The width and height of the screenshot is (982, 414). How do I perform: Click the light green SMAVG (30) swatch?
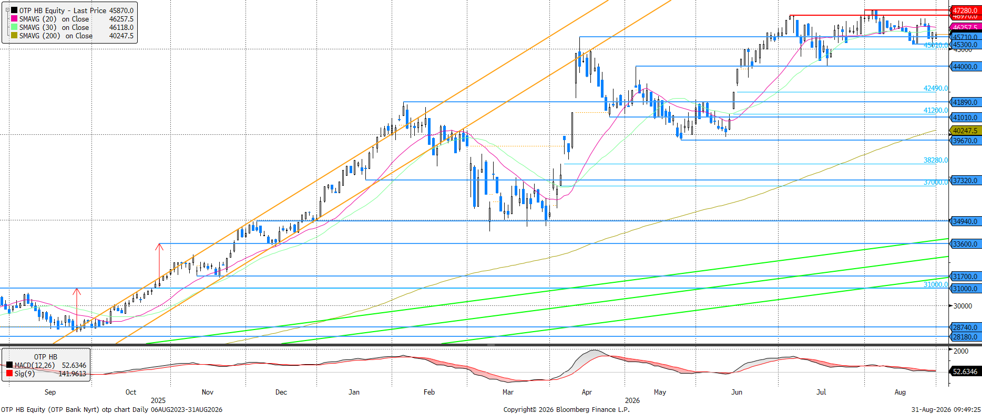(x=14, y=27)
